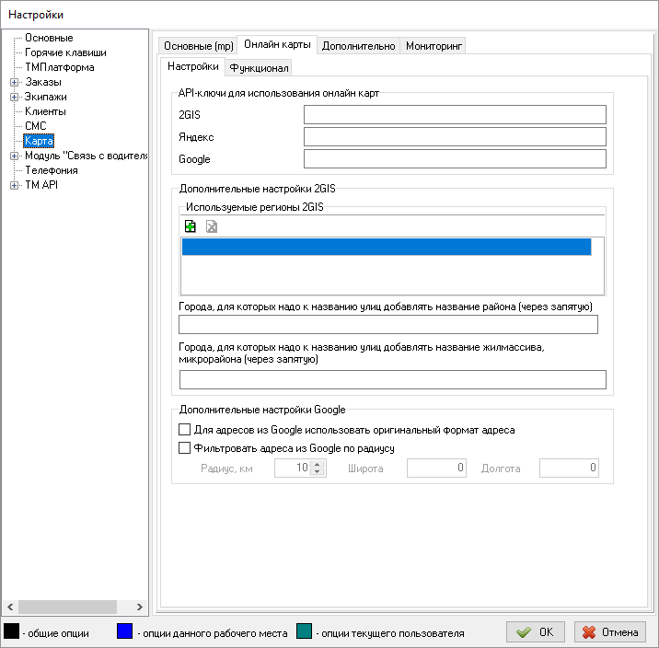Expand the TM API tree node

click(15, 185)
